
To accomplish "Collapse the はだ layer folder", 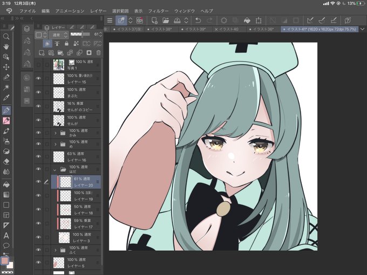I will [x=55, y=169].
